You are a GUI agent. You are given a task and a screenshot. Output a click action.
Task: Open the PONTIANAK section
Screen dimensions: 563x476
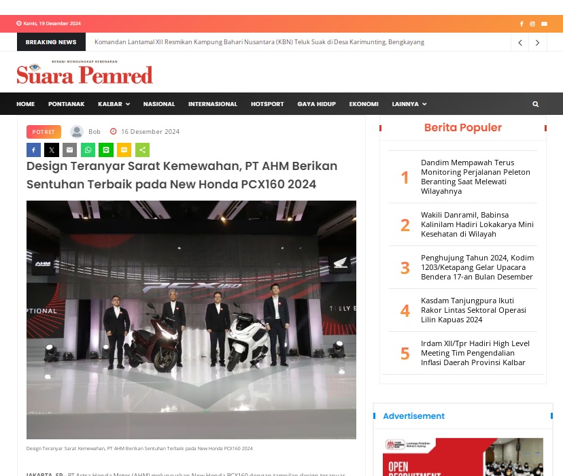click(67, 104)
